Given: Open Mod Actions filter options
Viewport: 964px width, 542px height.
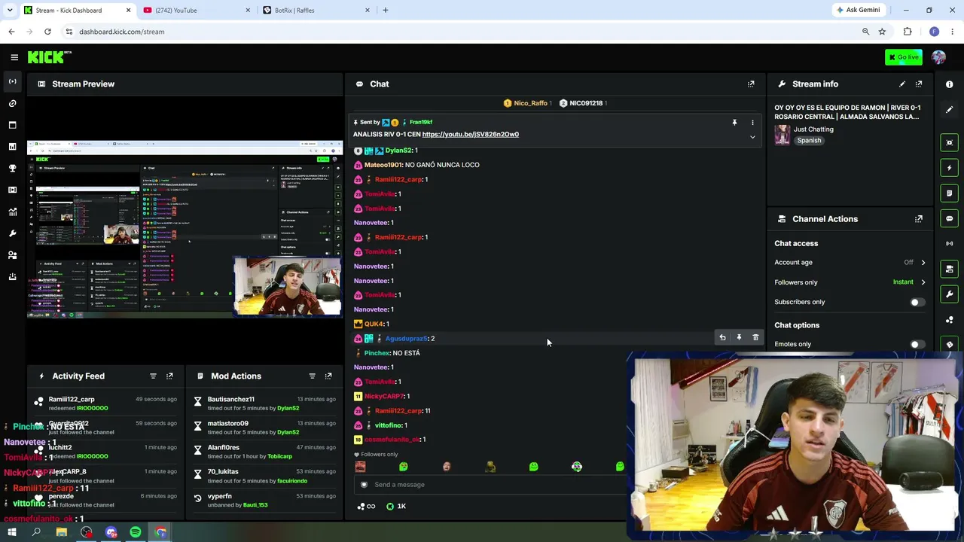Looking at the screenshot, I should pyautogui.click(x=312, y=376).
